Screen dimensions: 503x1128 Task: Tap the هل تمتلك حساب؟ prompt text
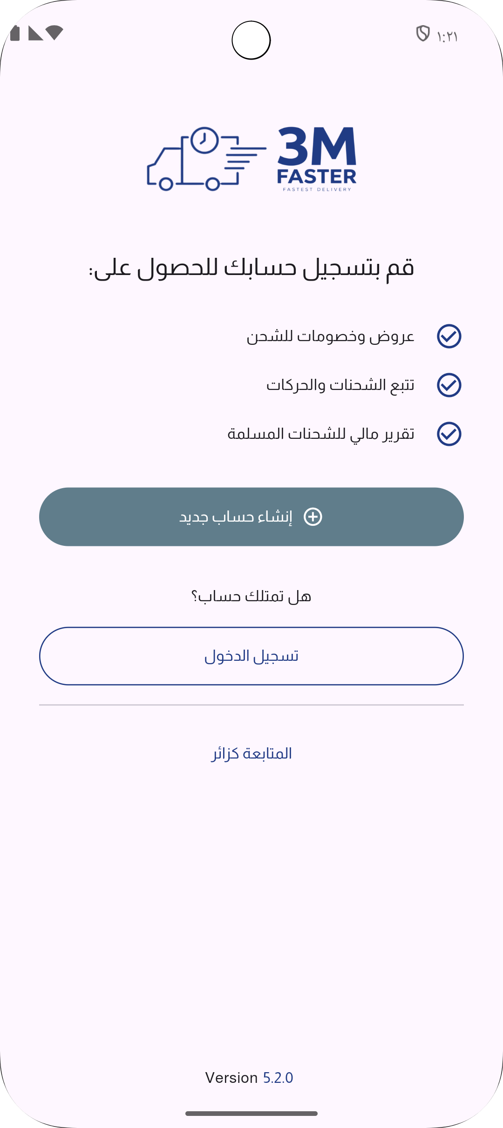[x=251, y=596]
